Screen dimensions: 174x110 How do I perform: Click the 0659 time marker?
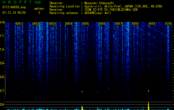152,24
